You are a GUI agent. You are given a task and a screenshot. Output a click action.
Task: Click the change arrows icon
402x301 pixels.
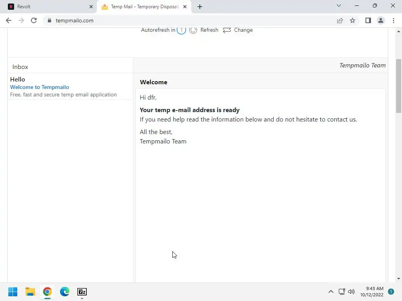[227, 30]
